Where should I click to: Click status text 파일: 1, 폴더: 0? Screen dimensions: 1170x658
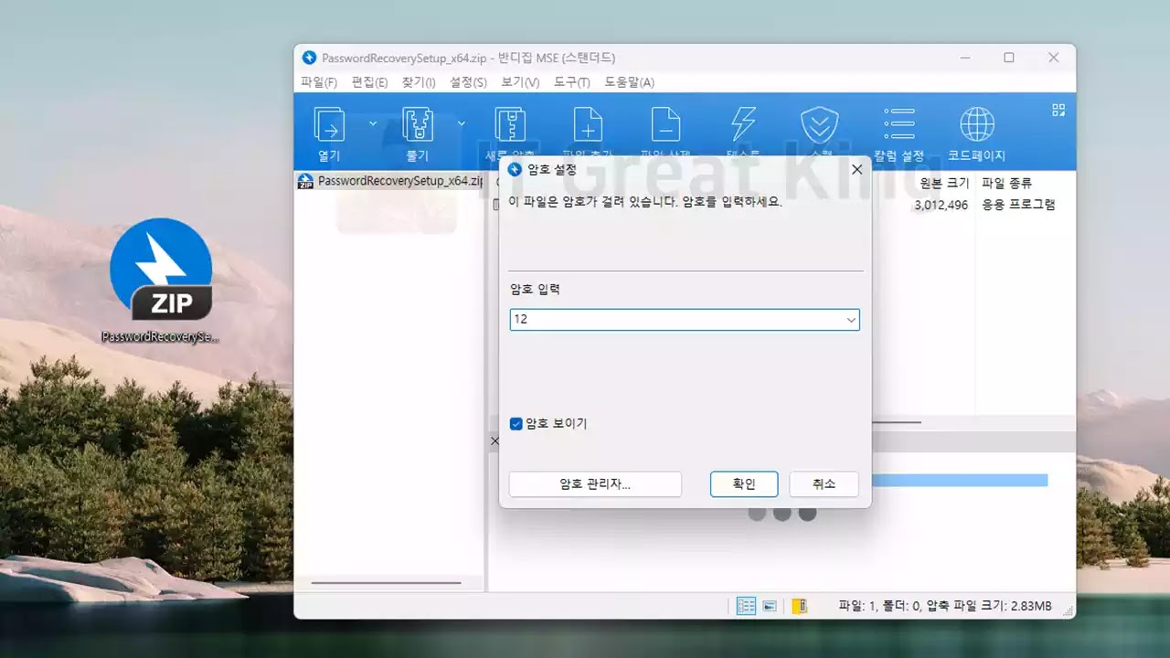879,606
